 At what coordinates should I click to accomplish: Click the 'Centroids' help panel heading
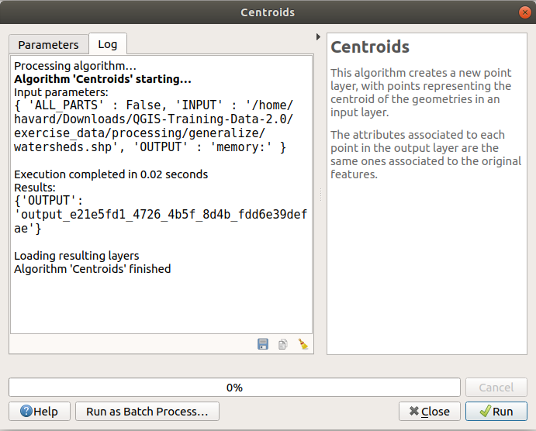(370, 47)
